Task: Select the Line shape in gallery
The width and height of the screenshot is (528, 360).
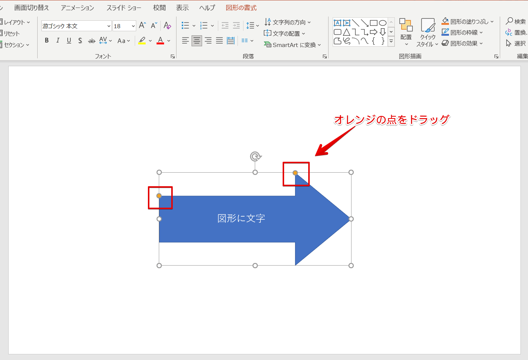Action: [356, 23]
